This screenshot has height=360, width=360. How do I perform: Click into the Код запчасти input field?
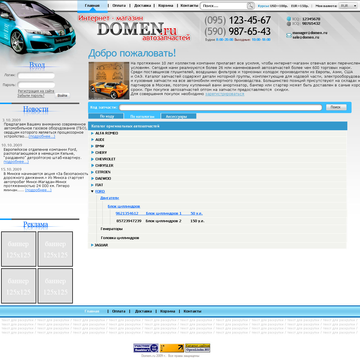pos(220,107)
